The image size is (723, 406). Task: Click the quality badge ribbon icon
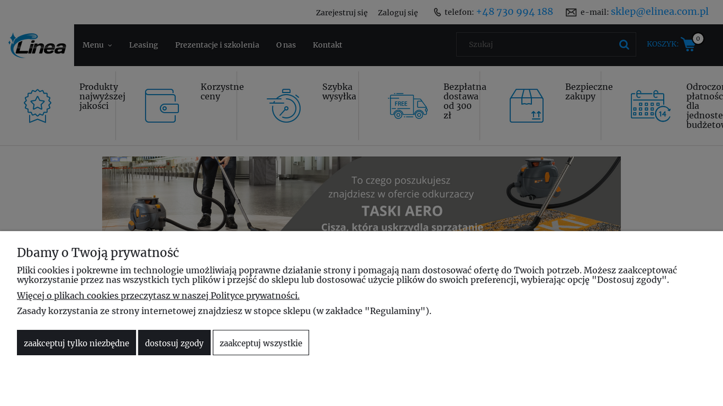[x=37, y=105]
